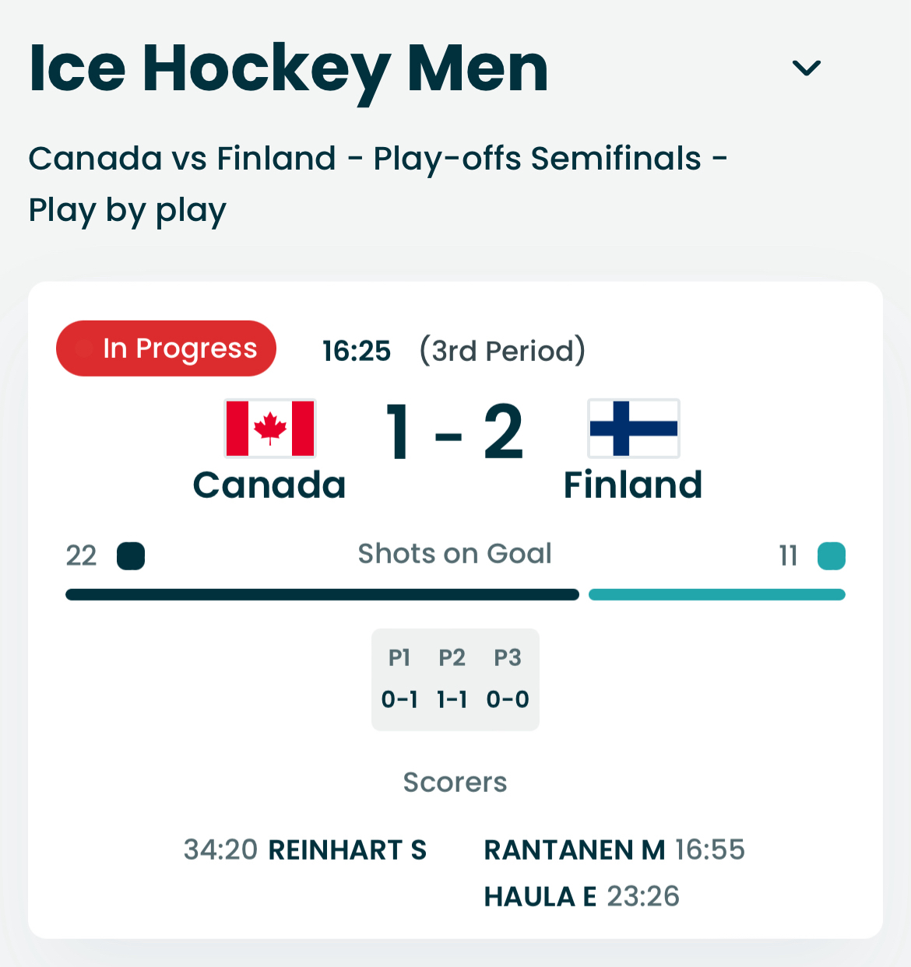
Task: Click the 16:25 game clock
Action: coord(357,351)
